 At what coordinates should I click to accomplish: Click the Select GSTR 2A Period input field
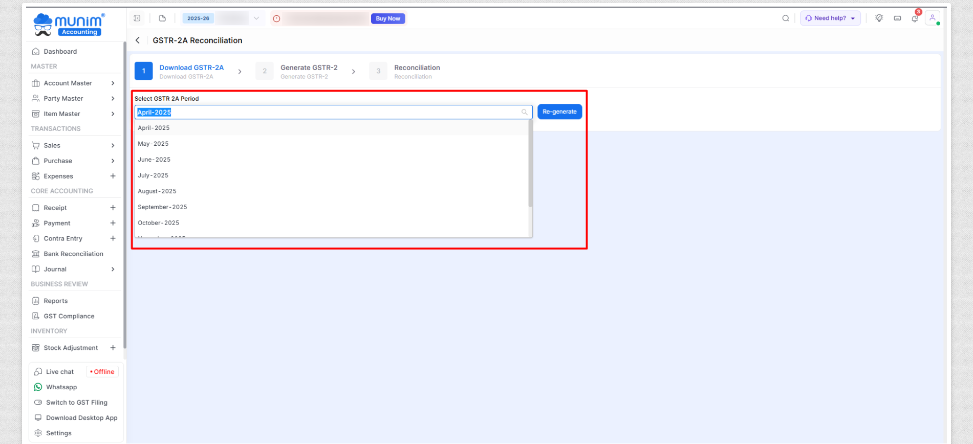(x=328, y=112)
